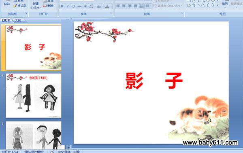Viewport: 243px width, 153px height.
Task: Switch to the Outline (大纲) tab
Action: 18,20
